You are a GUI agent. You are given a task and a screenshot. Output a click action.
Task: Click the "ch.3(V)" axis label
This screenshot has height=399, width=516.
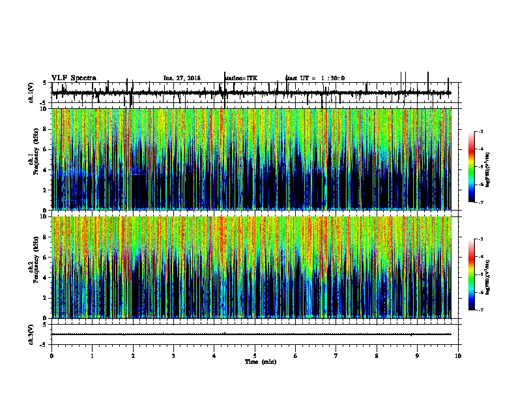pos(31,334)
